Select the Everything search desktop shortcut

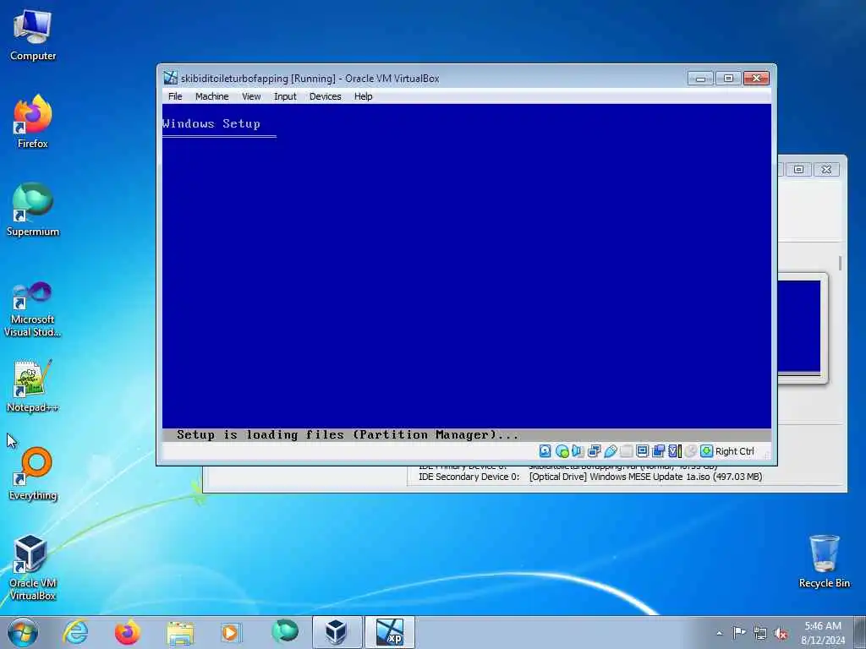(33, 473)
